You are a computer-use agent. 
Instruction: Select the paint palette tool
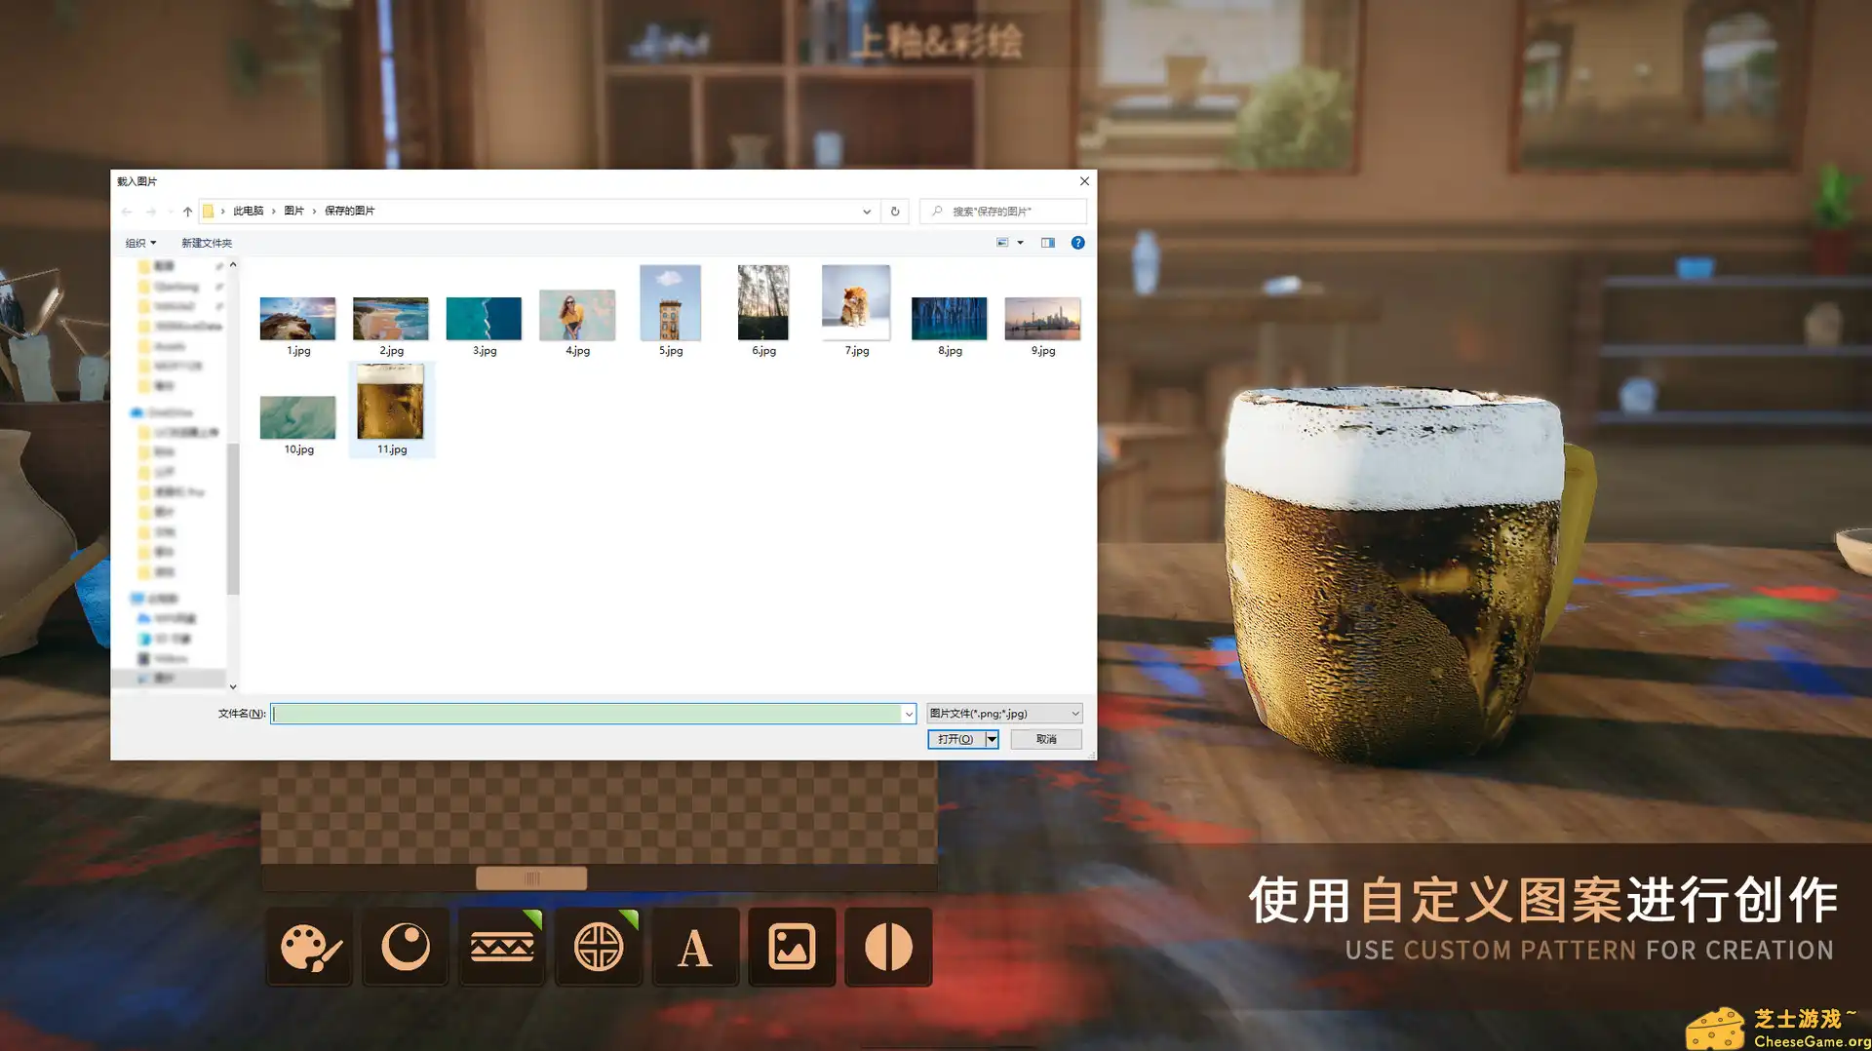[308, 946]
